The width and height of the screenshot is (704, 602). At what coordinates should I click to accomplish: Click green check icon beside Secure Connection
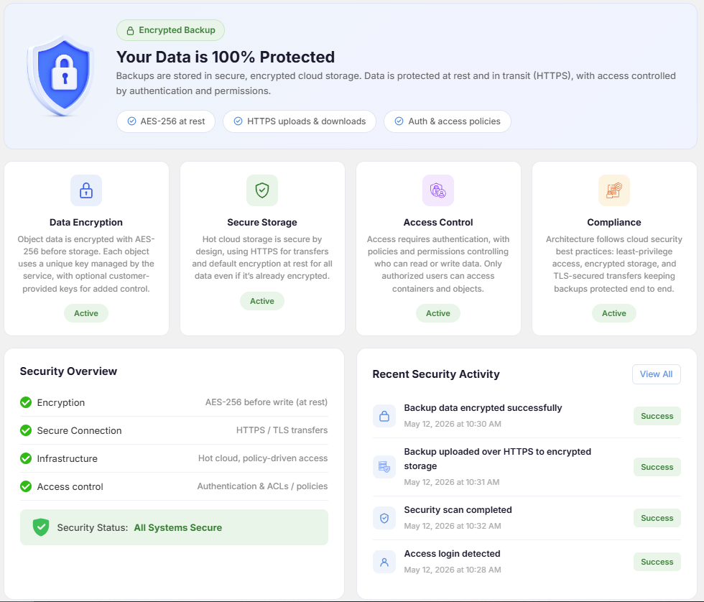tap(26, 430)
